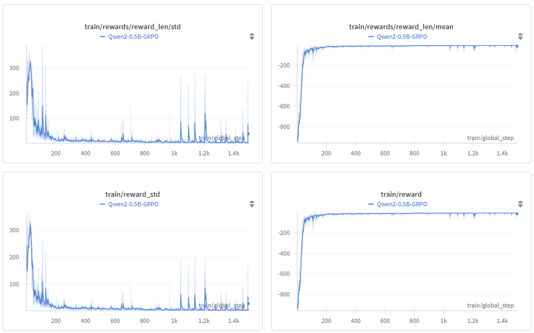Select Qwen2-0.5B-GRPO run label in train/reward chart
The width and height of the screenshot is (534, 333).
tap(402, 204)
